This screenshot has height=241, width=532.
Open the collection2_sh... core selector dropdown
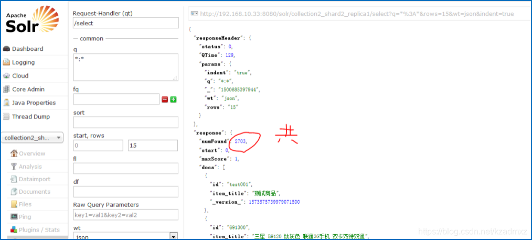[33, 138]
